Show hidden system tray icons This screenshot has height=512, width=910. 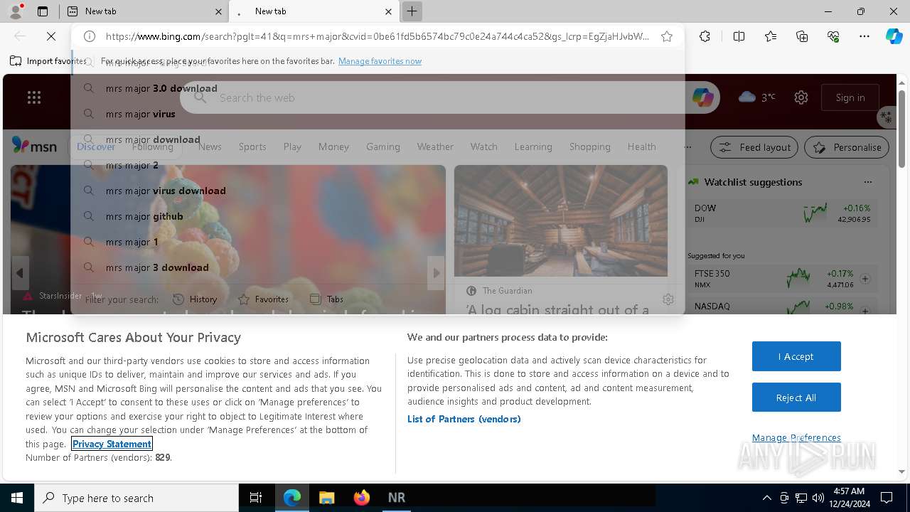(766, 498)
